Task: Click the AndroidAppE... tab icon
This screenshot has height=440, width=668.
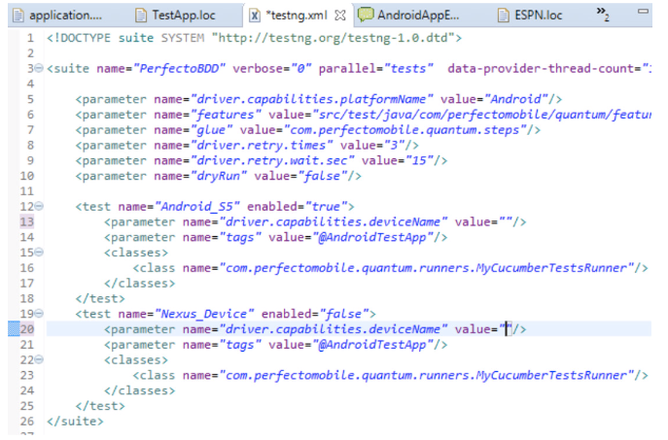Action: (x=365, y=15)
